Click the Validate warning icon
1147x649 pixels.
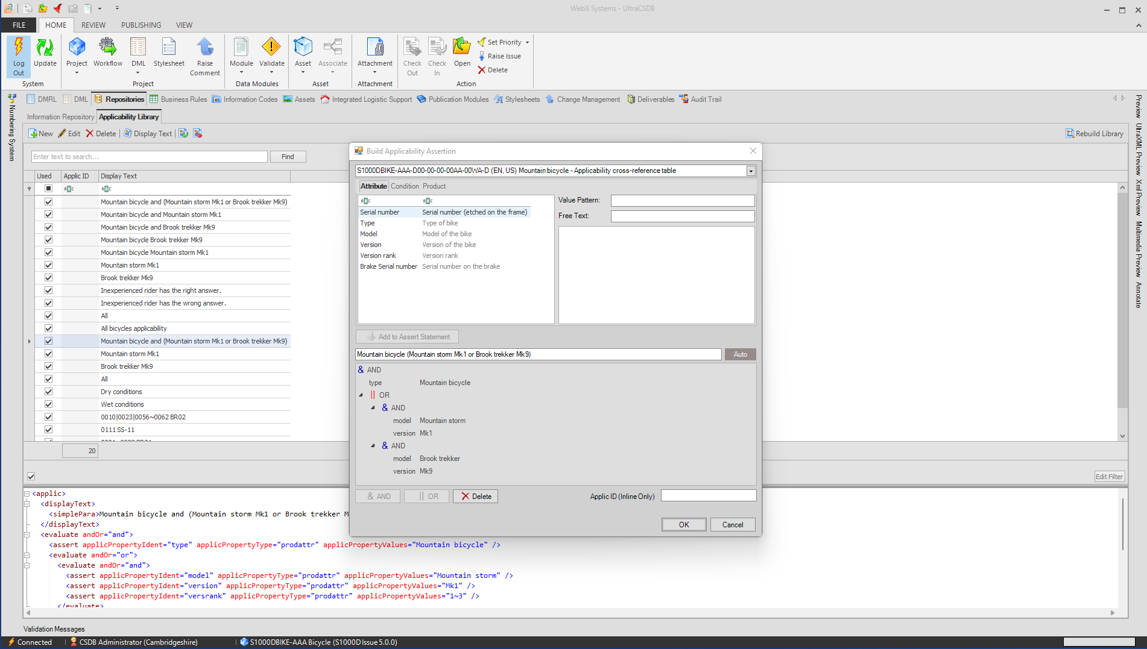pyautogui.click(x=271, y=47)
